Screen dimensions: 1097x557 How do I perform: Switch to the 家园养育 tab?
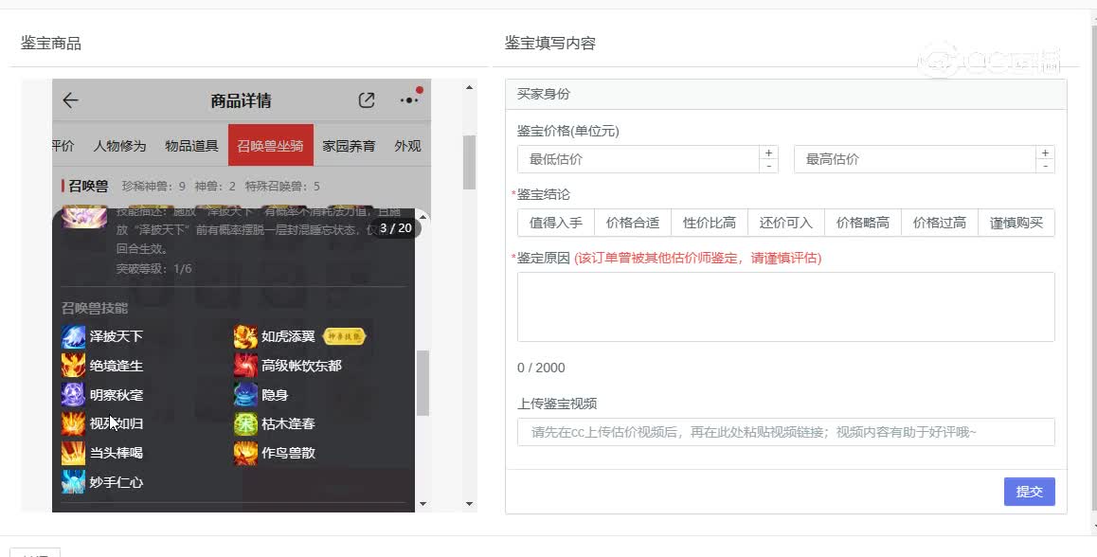(349, 146)
